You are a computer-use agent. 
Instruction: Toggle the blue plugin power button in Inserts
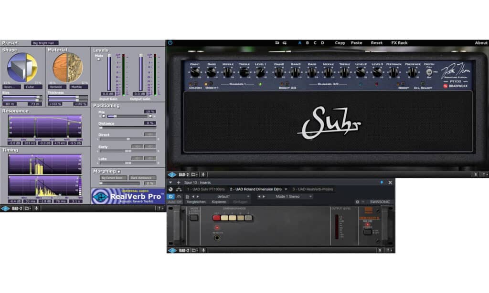tap(170, 197)
